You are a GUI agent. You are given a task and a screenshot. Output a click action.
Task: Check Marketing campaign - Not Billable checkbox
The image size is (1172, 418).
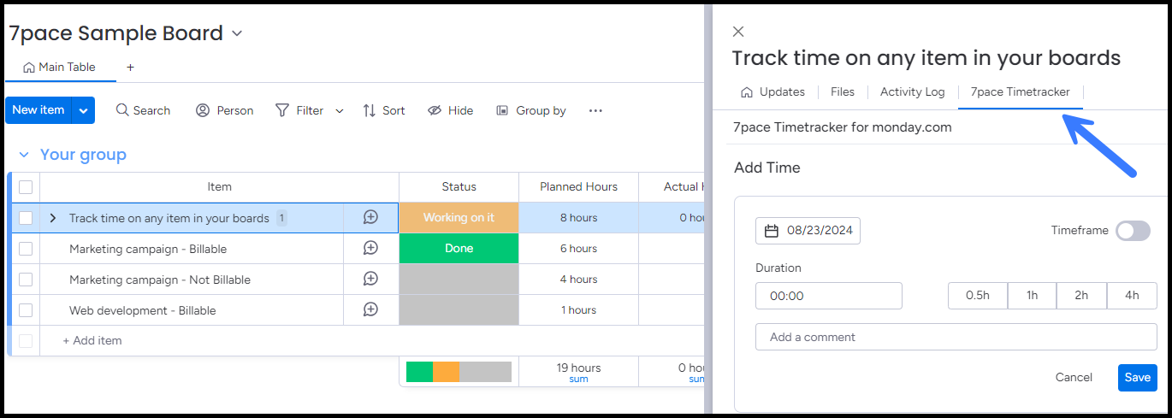click(x=26, y=280)
